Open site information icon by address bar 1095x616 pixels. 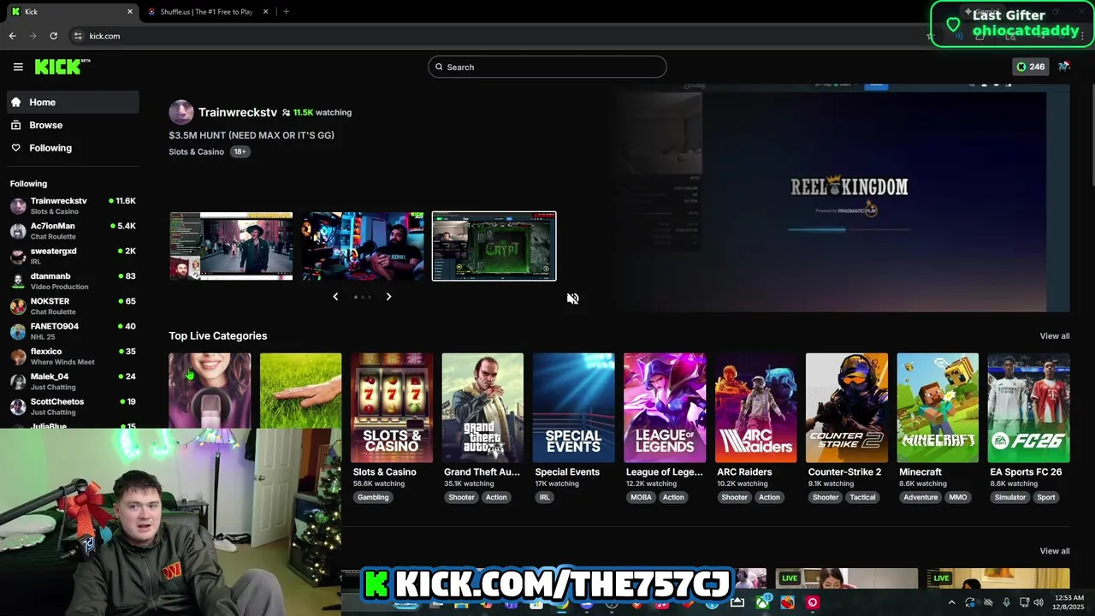pyautogui.click(x=78, y=36)
